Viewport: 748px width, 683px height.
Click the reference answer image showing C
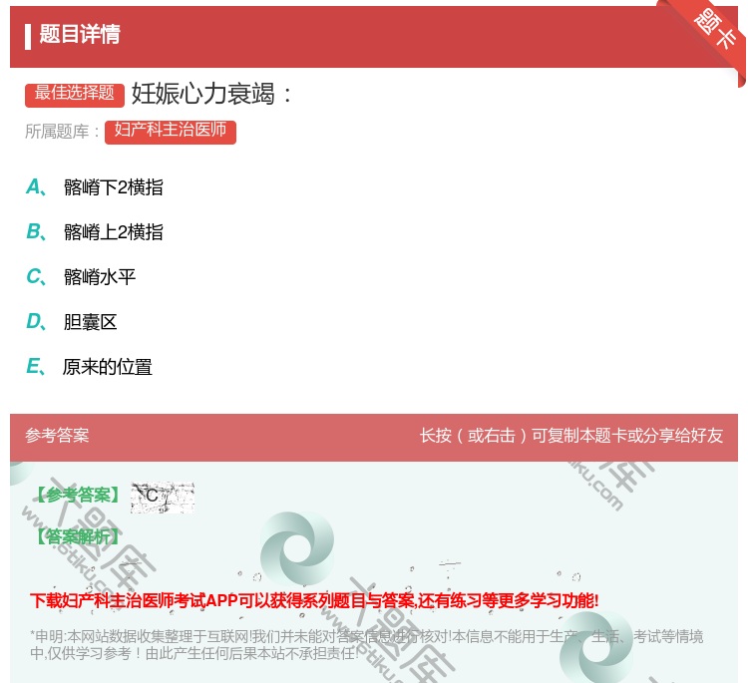pyautogui.click(x=163, y=498)
